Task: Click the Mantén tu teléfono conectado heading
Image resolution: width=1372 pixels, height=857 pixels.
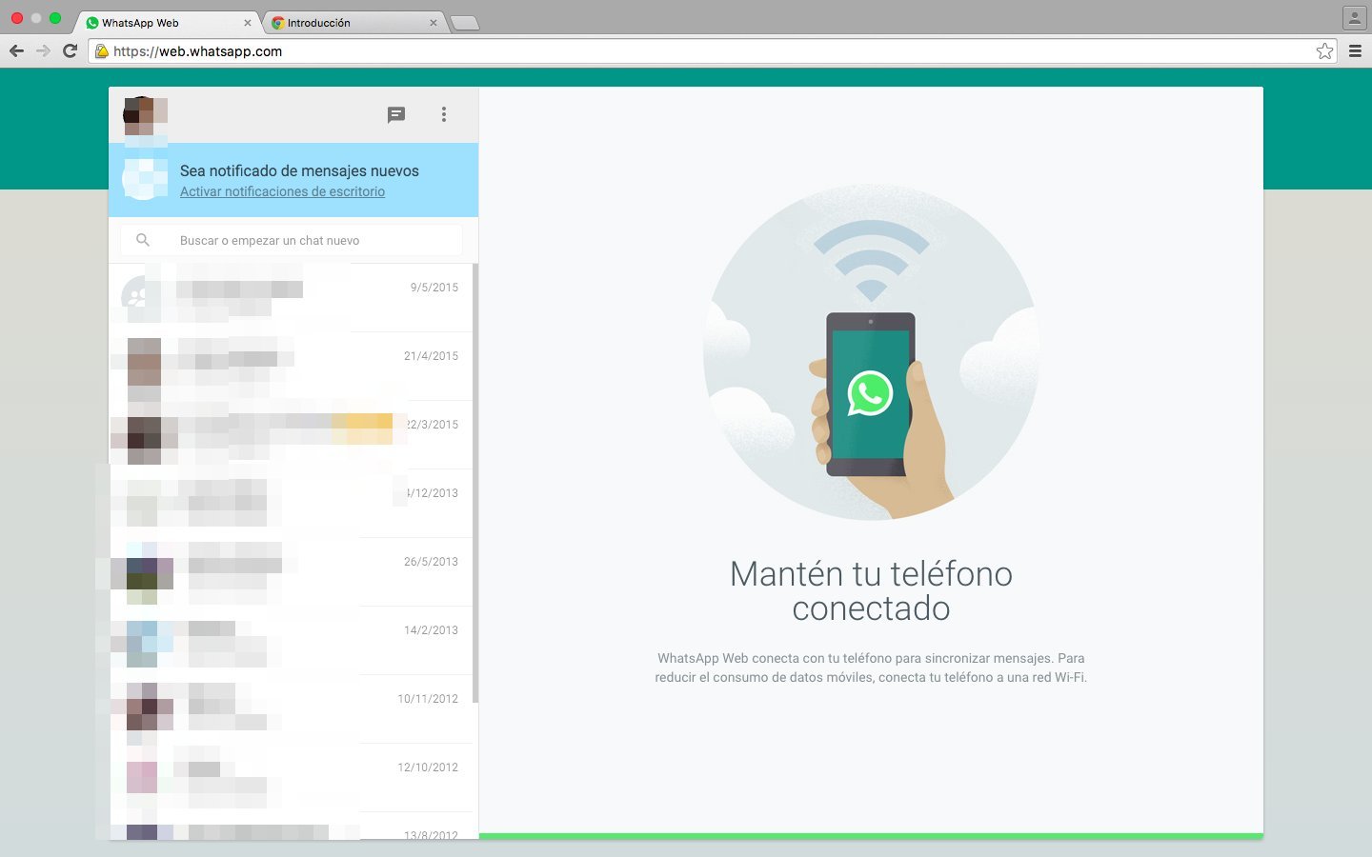Action: 871,590
